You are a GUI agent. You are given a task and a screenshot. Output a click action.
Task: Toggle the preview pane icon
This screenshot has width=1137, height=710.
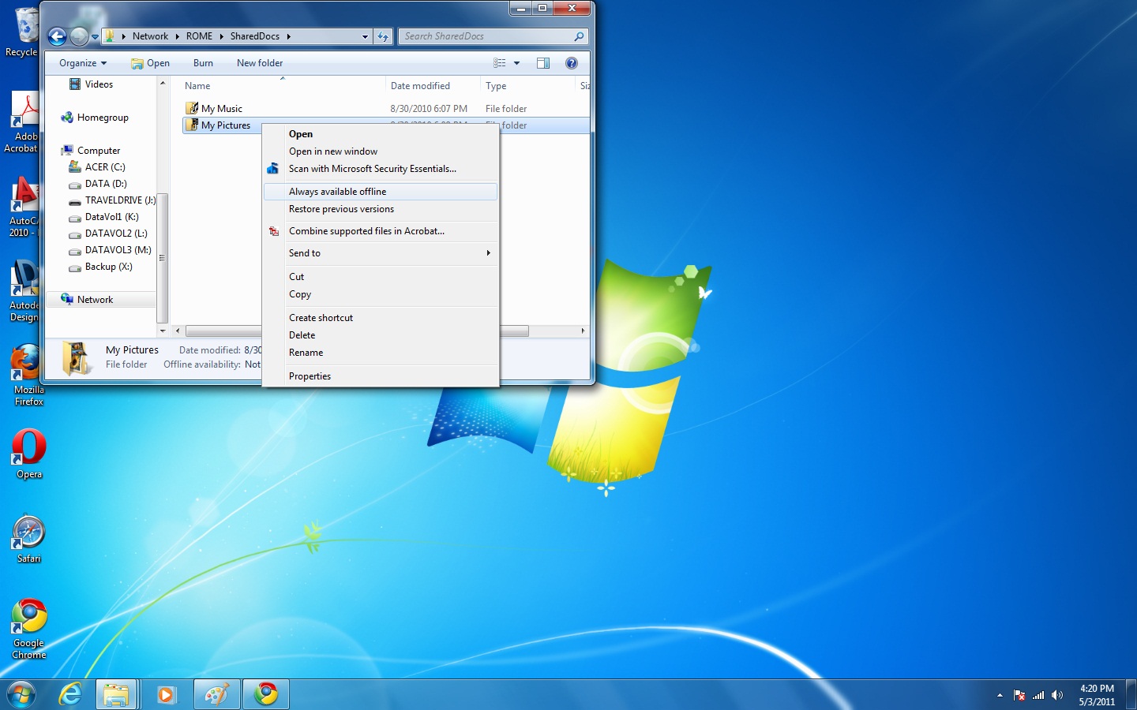[543, 63]
